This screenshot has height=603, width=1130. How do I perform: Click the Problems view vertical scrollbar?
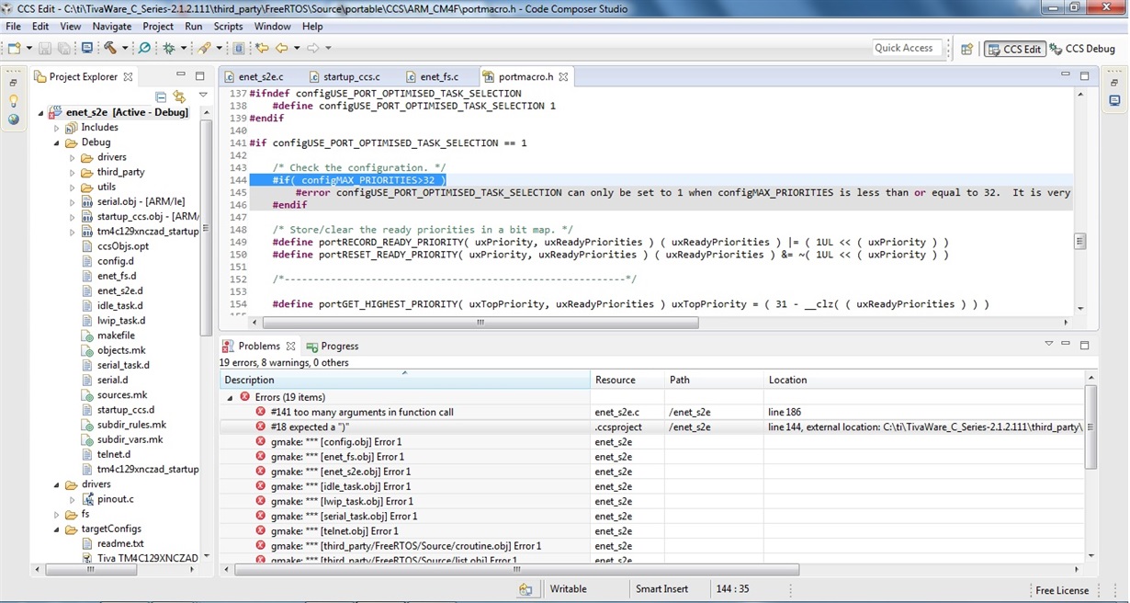[1090, 427]
